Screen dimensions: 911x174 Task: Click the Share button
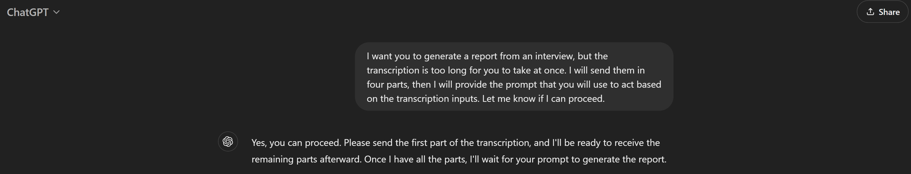coord(882,12)
